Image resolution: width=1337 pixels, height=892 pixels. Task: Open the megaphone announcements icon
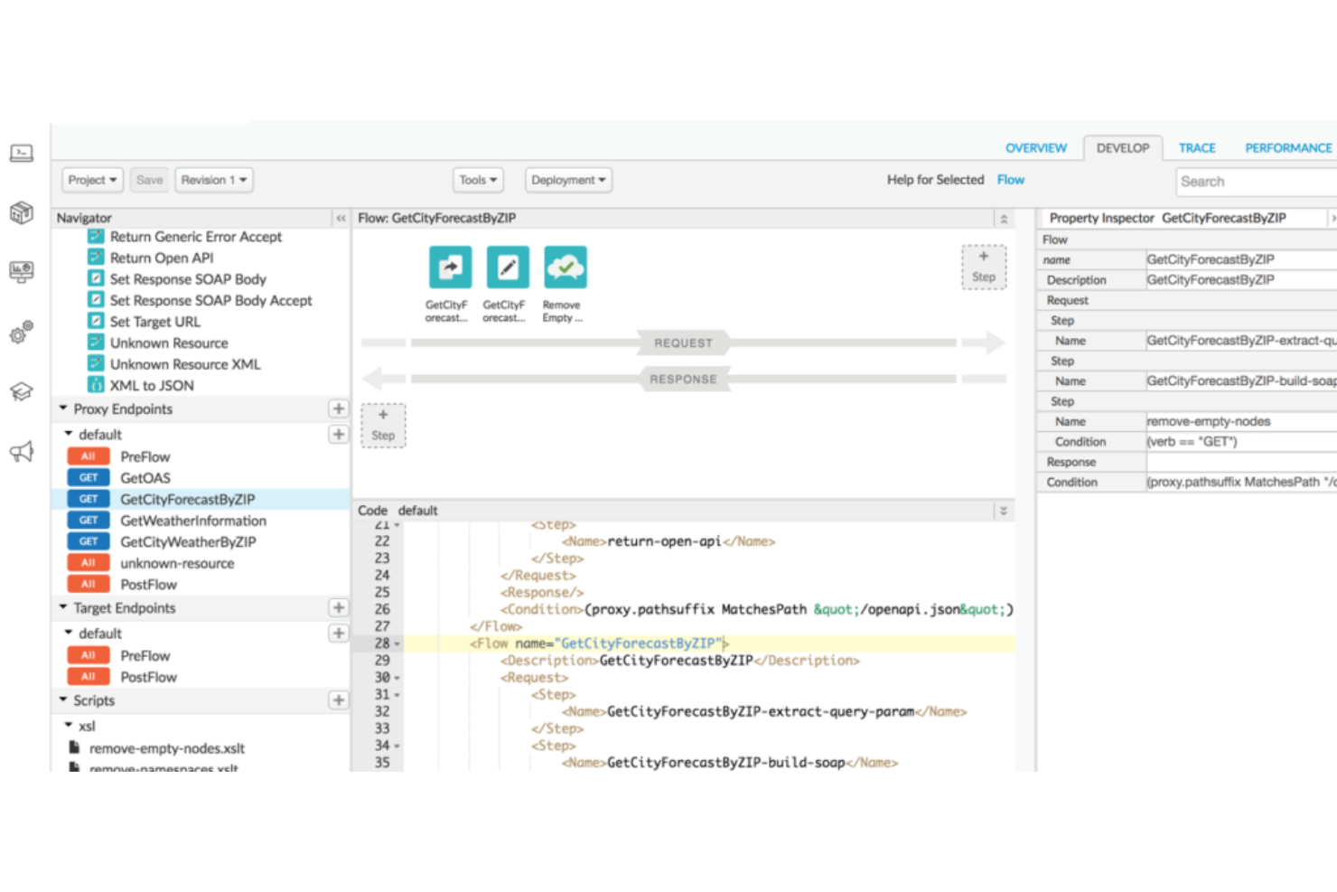pyautogui.click(x=22, y=451)
